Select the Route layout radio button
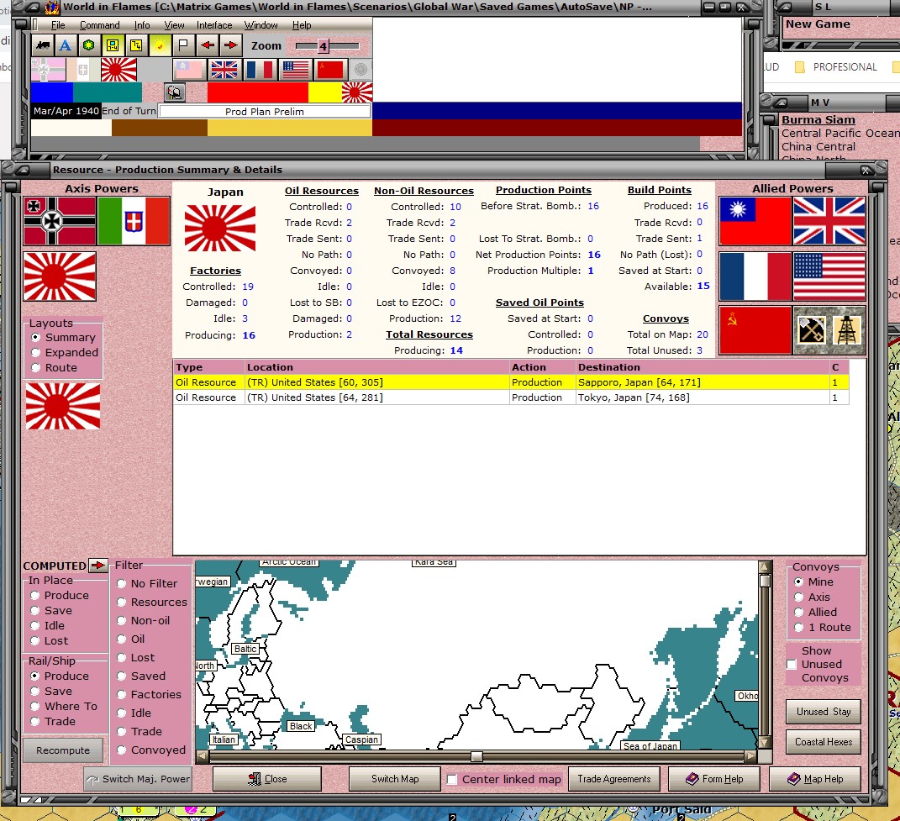The image size is (900, 821). click(35, 367)
